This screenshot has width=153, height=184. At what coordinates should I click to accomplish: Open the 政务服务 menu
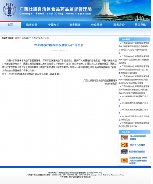[x=75, y=25]
